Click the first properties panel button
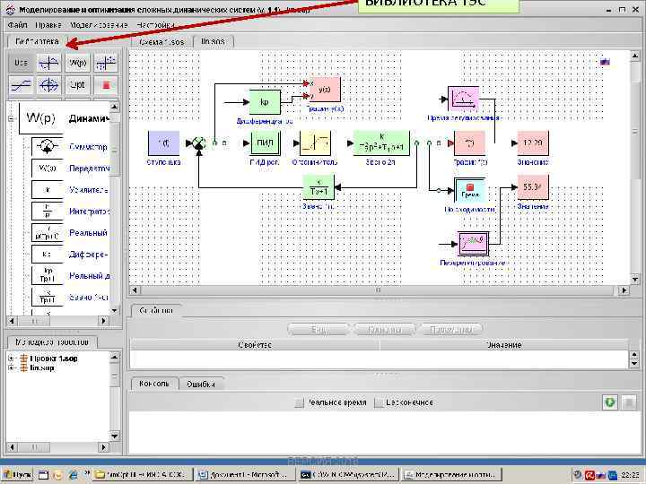The image size is (646, 484). (319, 329)
